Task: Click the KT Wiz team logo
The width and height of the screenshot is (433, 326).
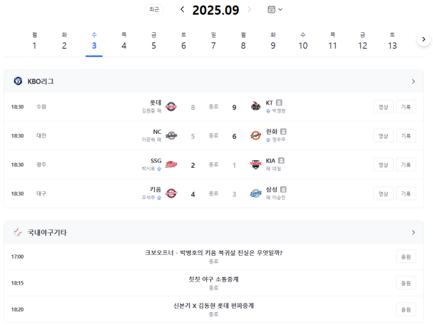Action: point(255,107)
